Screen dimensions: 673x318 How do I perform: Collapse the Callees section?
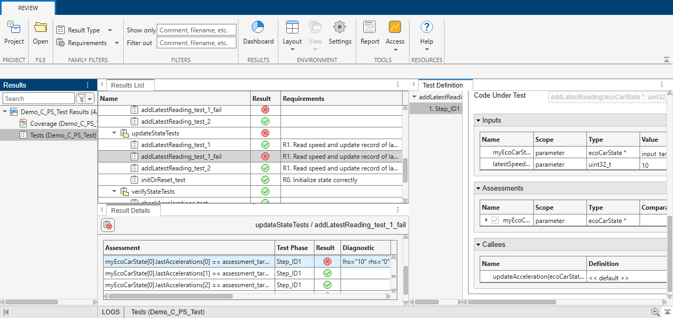[478, 245]
